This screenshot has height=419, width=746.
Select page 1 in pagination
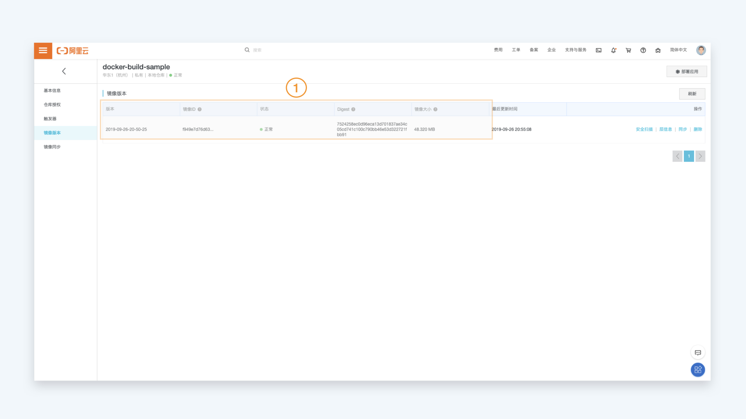tap(689, 156)
